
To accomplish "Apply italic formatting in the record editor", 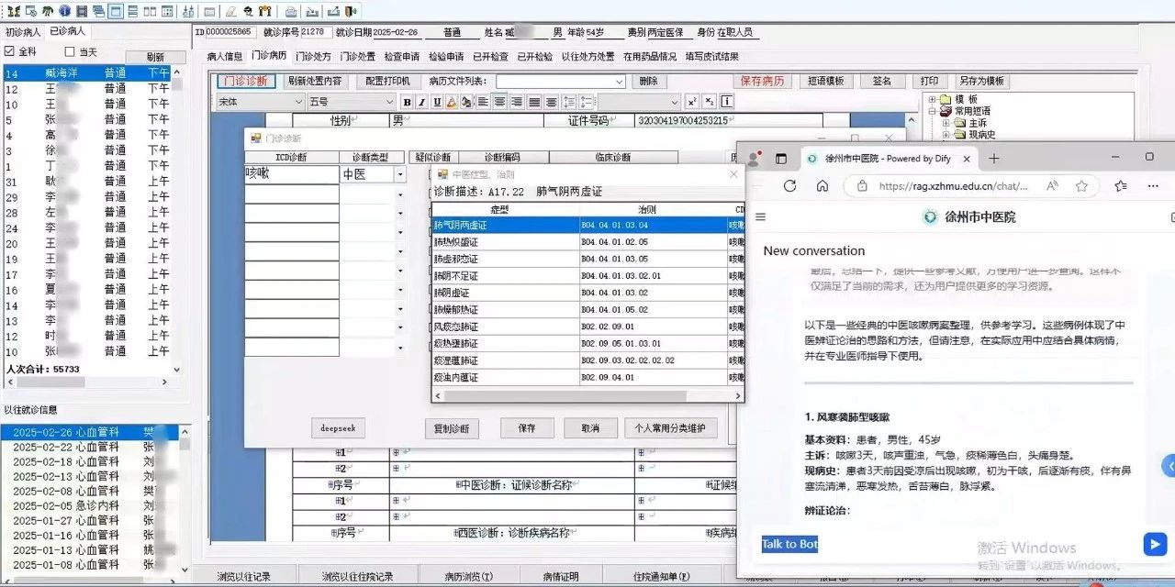I will (x=422, y=103).
